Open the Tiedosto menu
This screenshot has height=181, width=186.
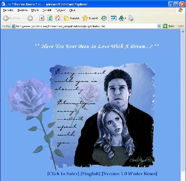click(8, 10)
